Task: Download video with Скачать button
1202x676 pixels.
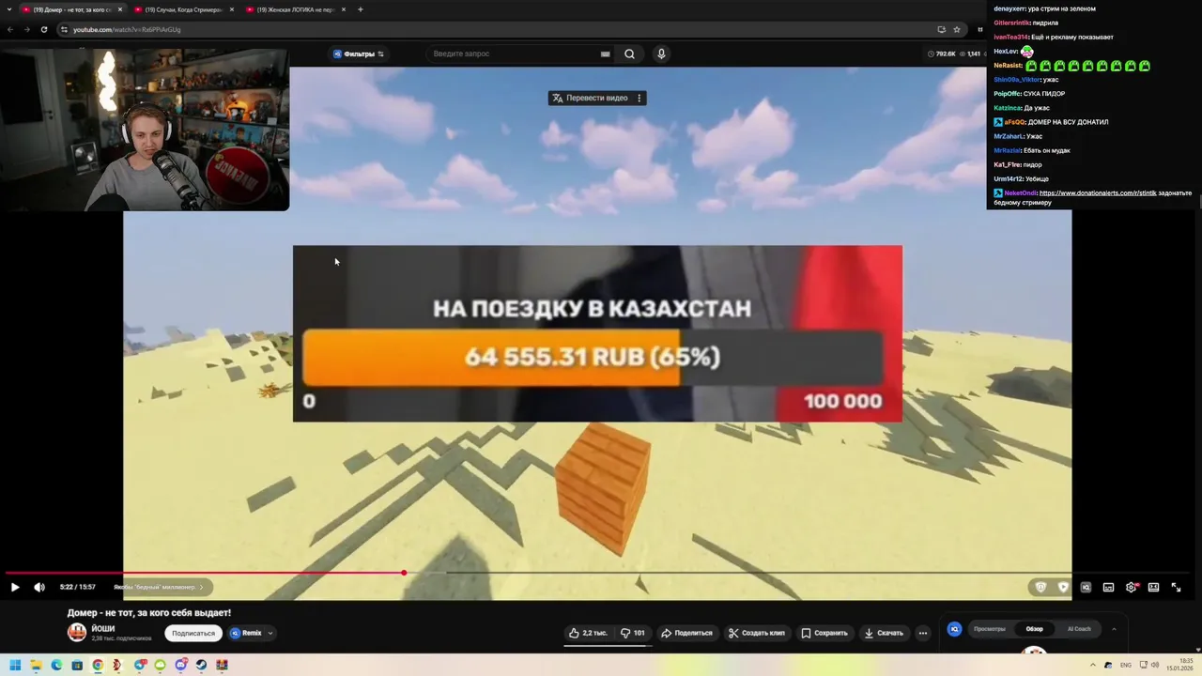Action: (884, 633)
